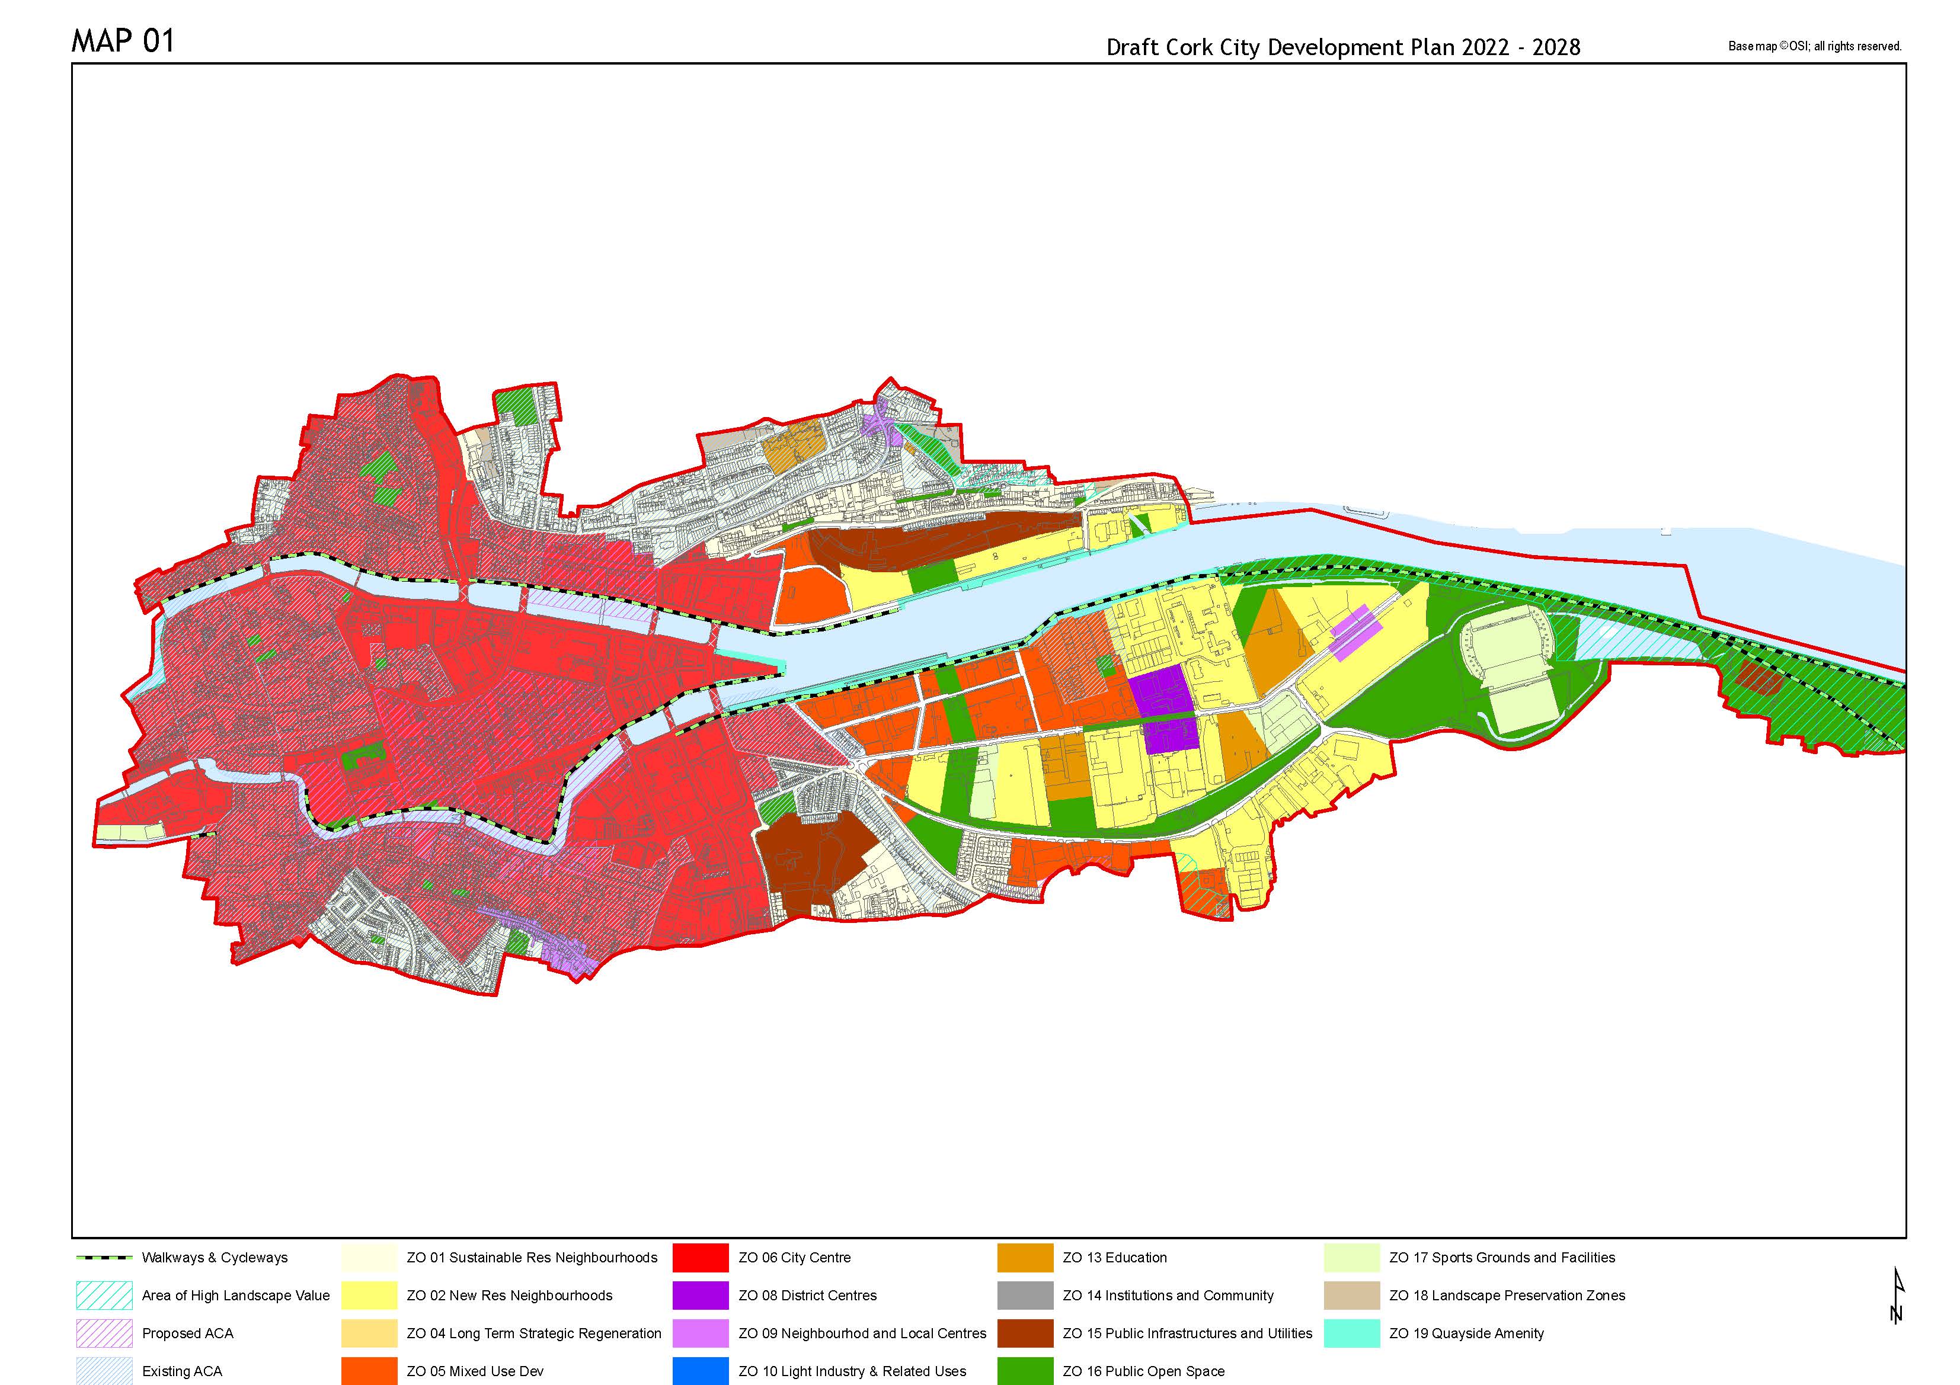Click the ZO 05 Mixed Use Dev swatch
This screenshot has width=1960, height=1385.
pyautogui.click(x=369, y=1371)
